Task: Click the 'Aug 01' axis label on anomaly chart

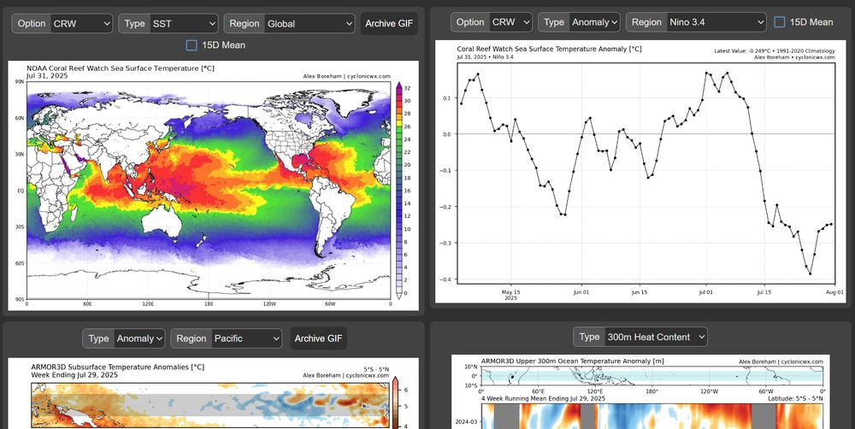Action: (835, 292)
